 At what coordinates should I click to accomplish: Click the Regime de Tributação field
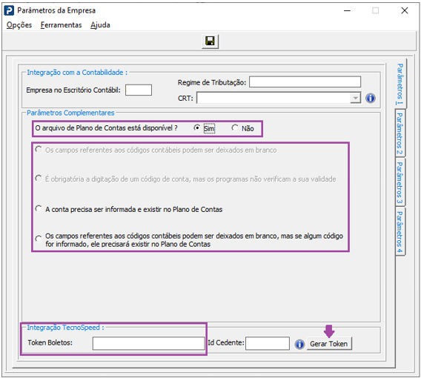(x=305, y=82)
